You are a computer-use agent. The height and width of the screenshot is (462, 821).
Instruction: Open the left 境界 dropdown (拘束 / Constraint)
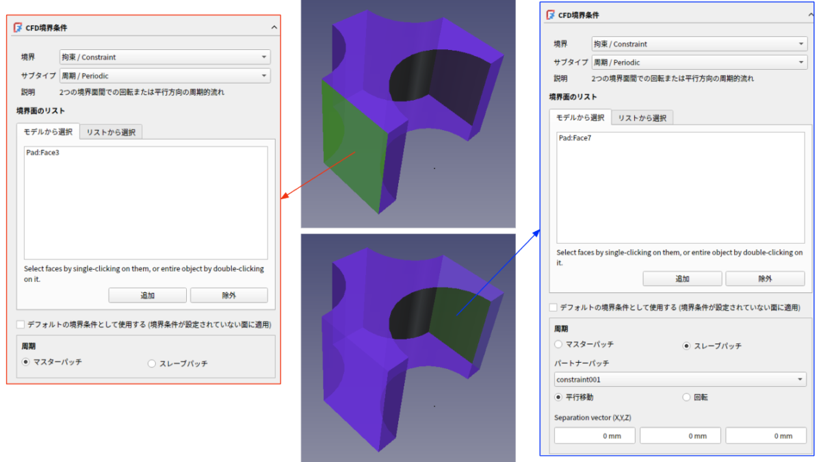[165, 57]
